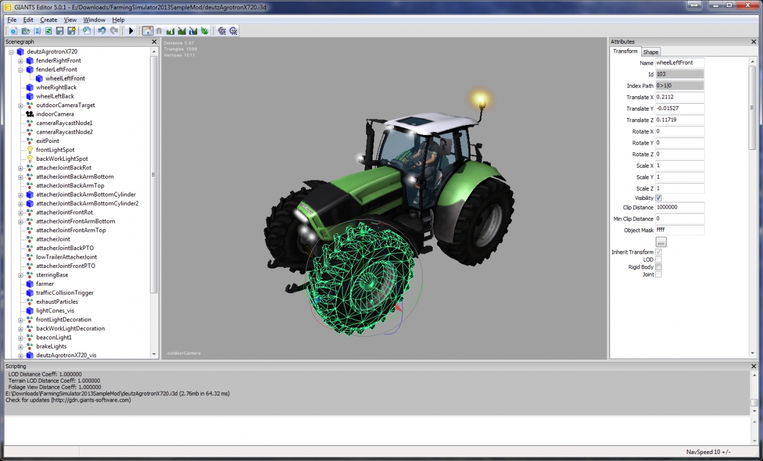
Task: Select the terrain sculpt mode icon
Action: pos(170,31)
